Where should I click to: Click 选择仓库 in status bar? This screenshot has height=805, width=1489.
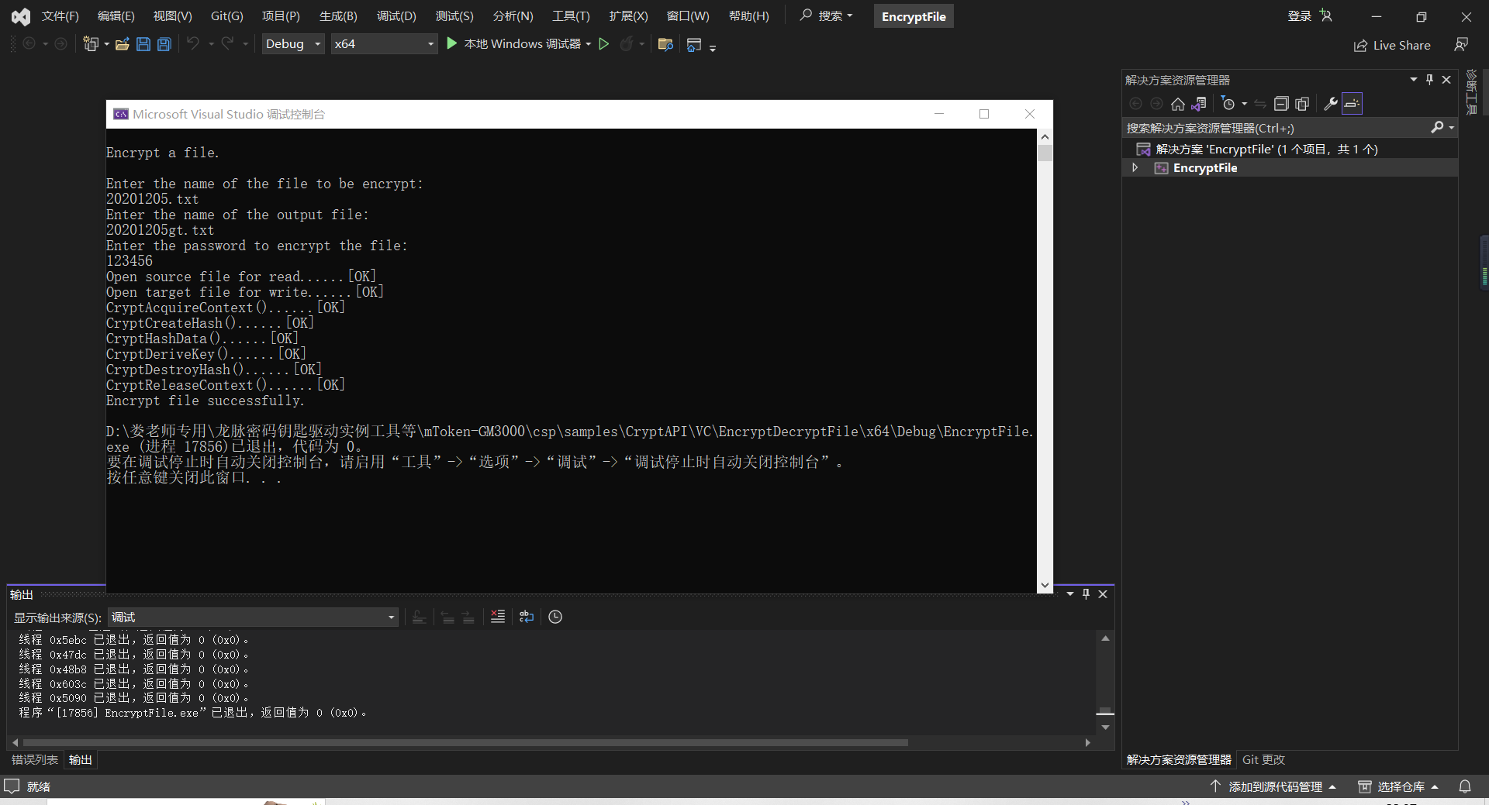pos(1398,786)
